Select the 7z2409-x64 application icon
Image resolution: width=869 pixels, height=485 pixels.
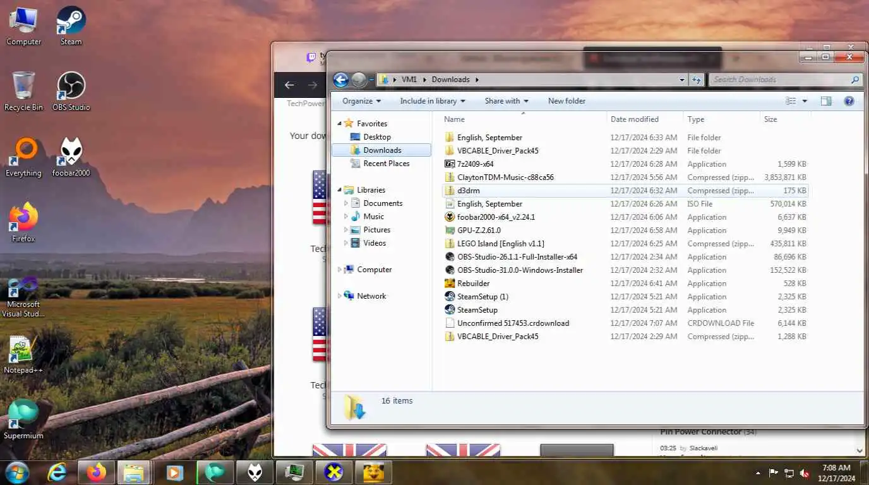pyautogui.click(x=450, y=164)
